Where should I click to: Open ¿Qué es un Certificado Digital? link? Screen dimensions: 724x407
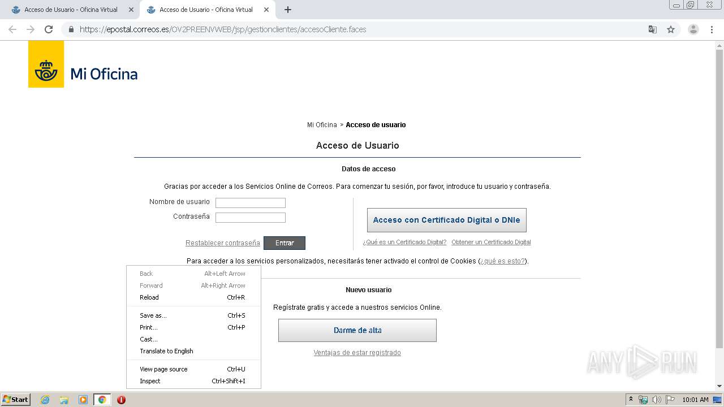(x=404, y=242)
